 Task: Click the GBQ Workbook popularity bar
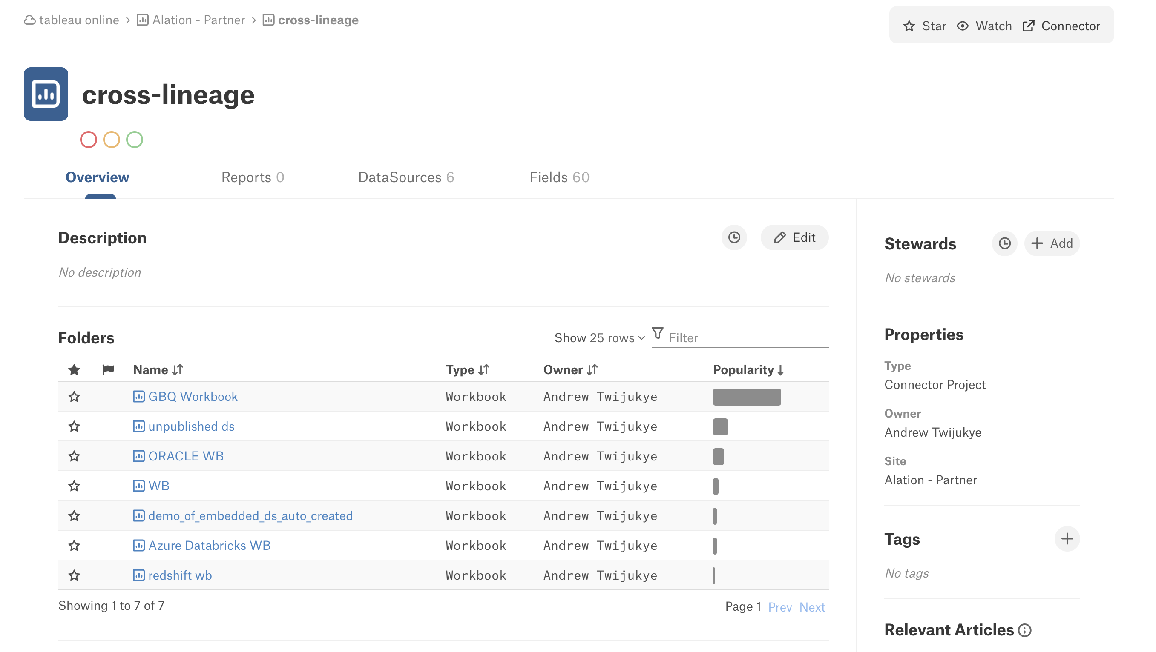pyautogui.click(x=746, y=397)
